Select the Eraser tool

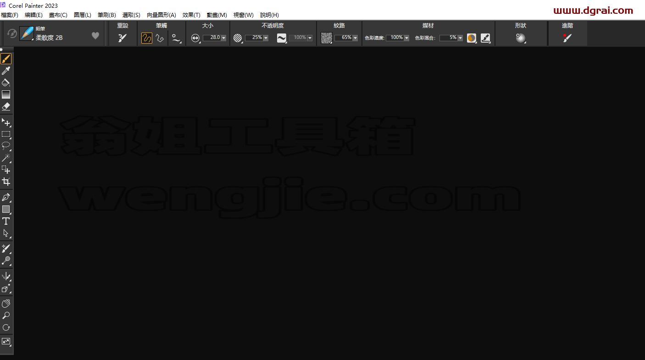6,106
